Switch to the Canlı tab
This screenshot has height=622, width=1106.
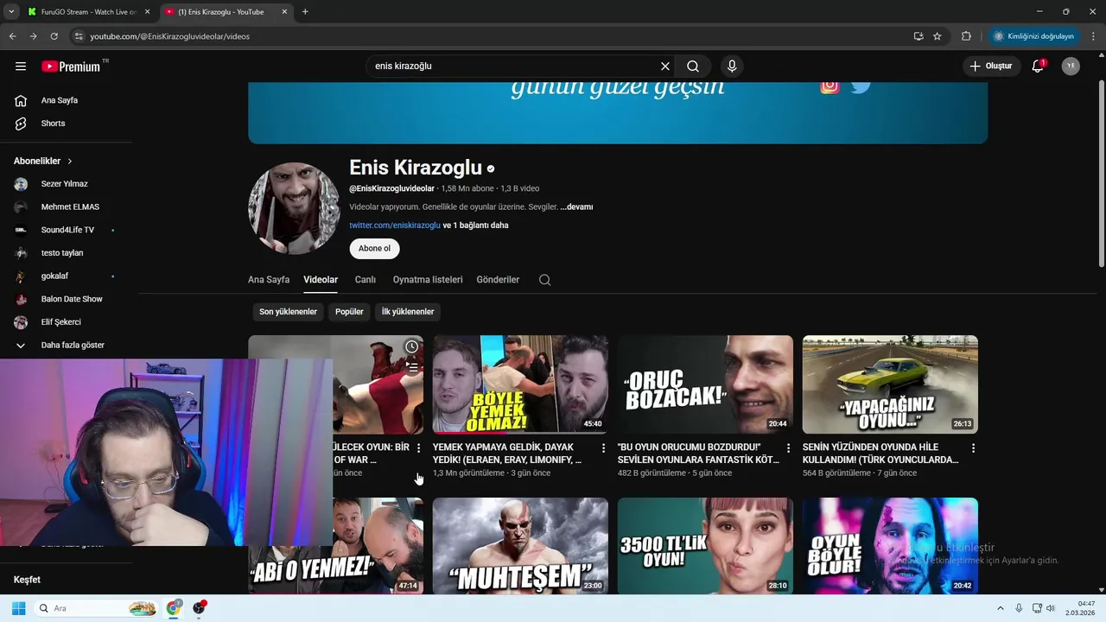pyautogui.click(x=365, y=280)
